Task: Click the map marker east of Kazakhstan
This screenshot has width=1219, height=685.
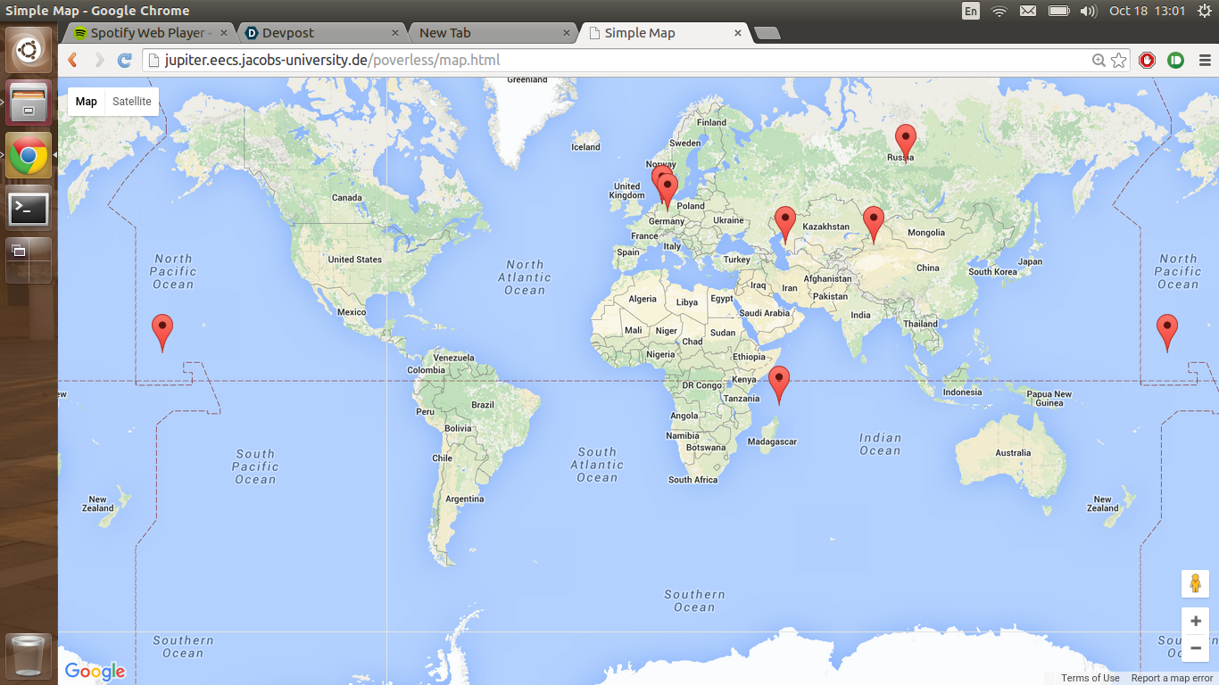Action: [874, 225]
